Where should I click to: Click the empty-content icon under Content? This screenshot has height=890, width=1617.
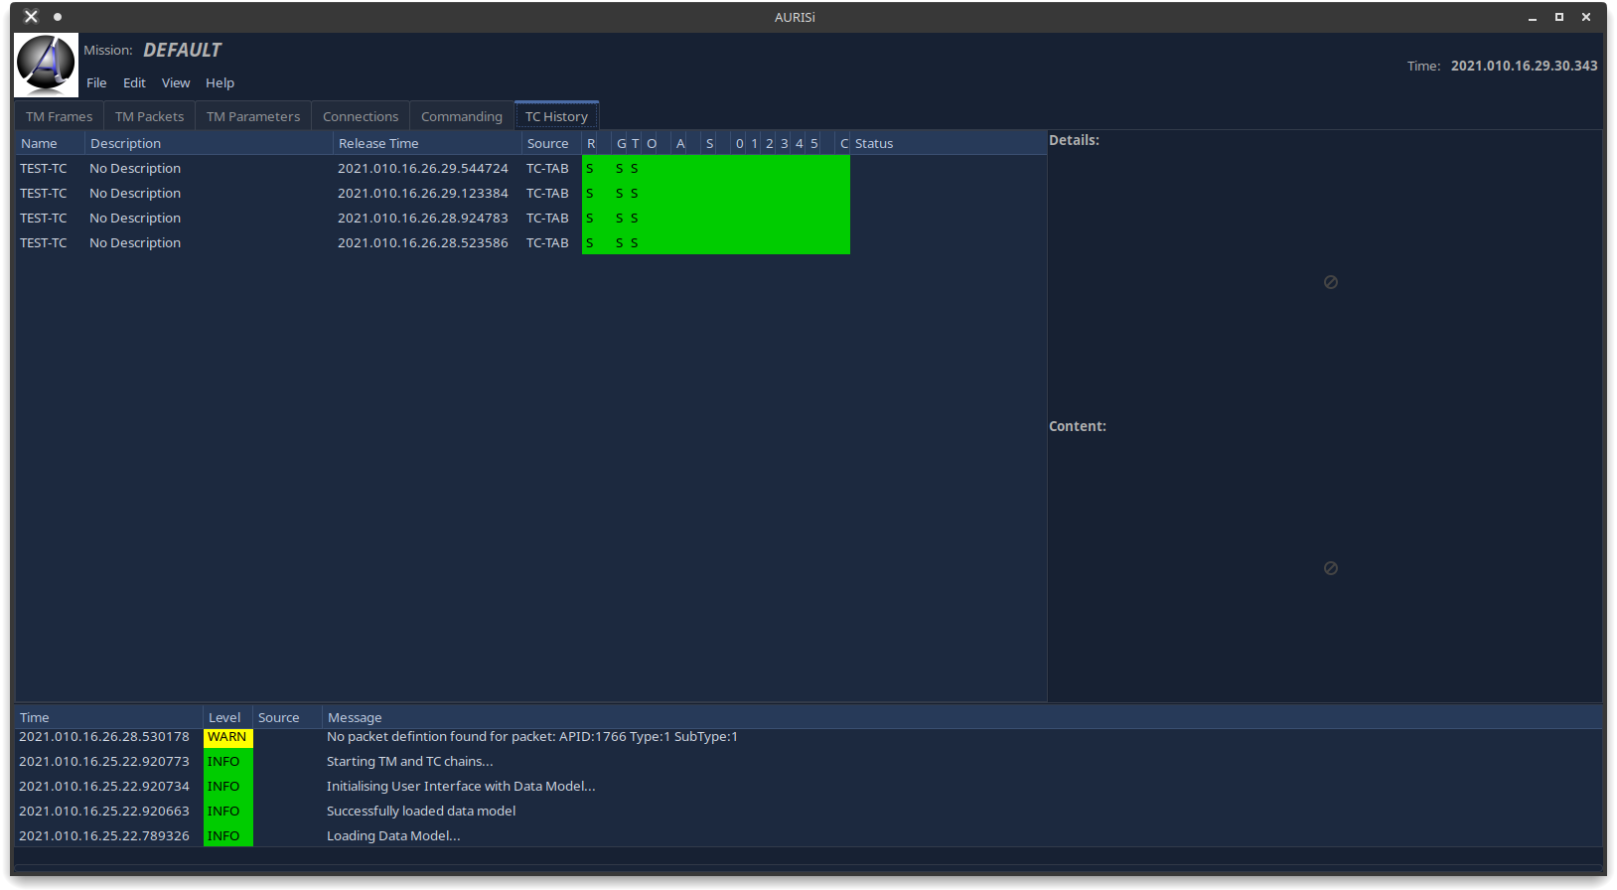(x=1331, y=568)
